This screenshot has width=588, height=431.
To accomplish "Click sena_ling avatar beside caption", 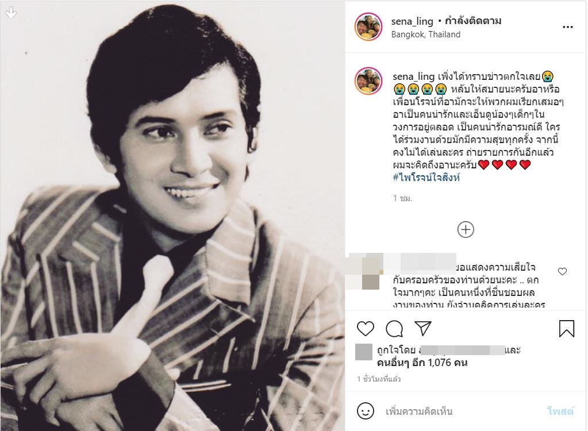I will coord(368,81).
